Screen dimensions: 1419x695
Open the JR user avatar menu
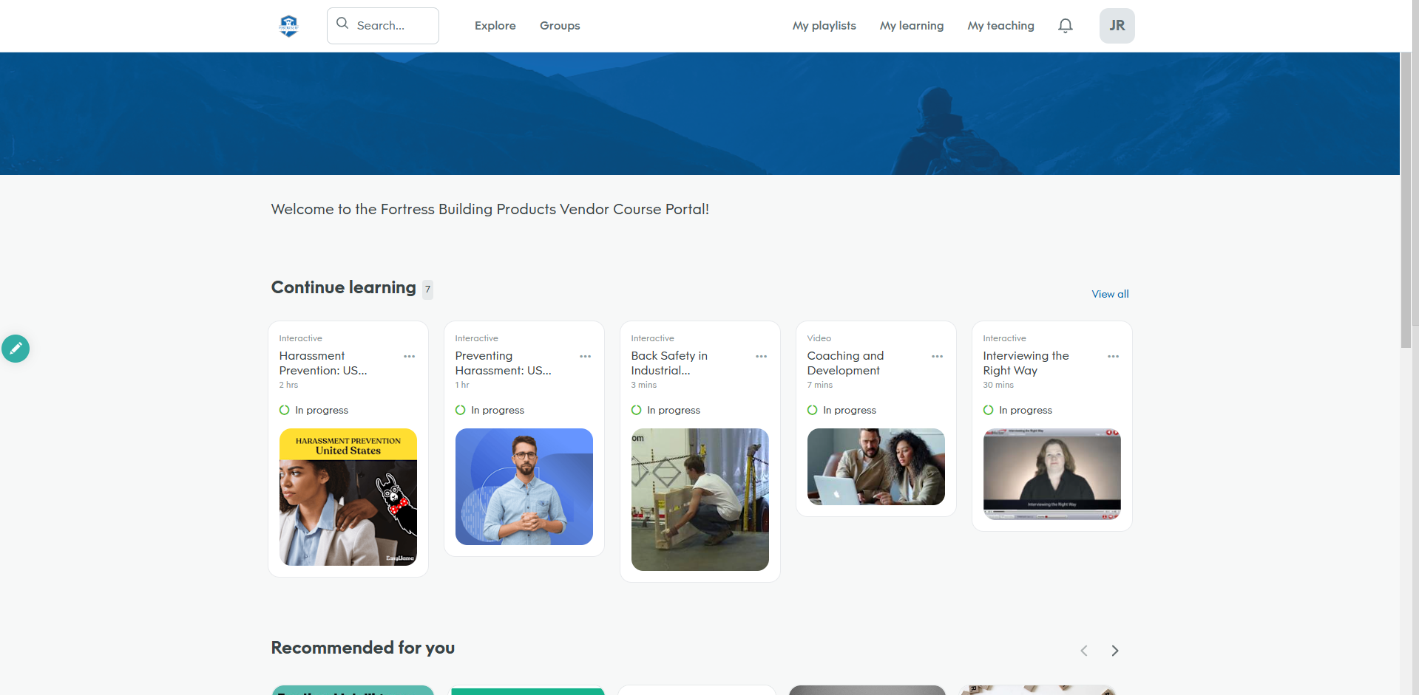[x=1117, y=26]
